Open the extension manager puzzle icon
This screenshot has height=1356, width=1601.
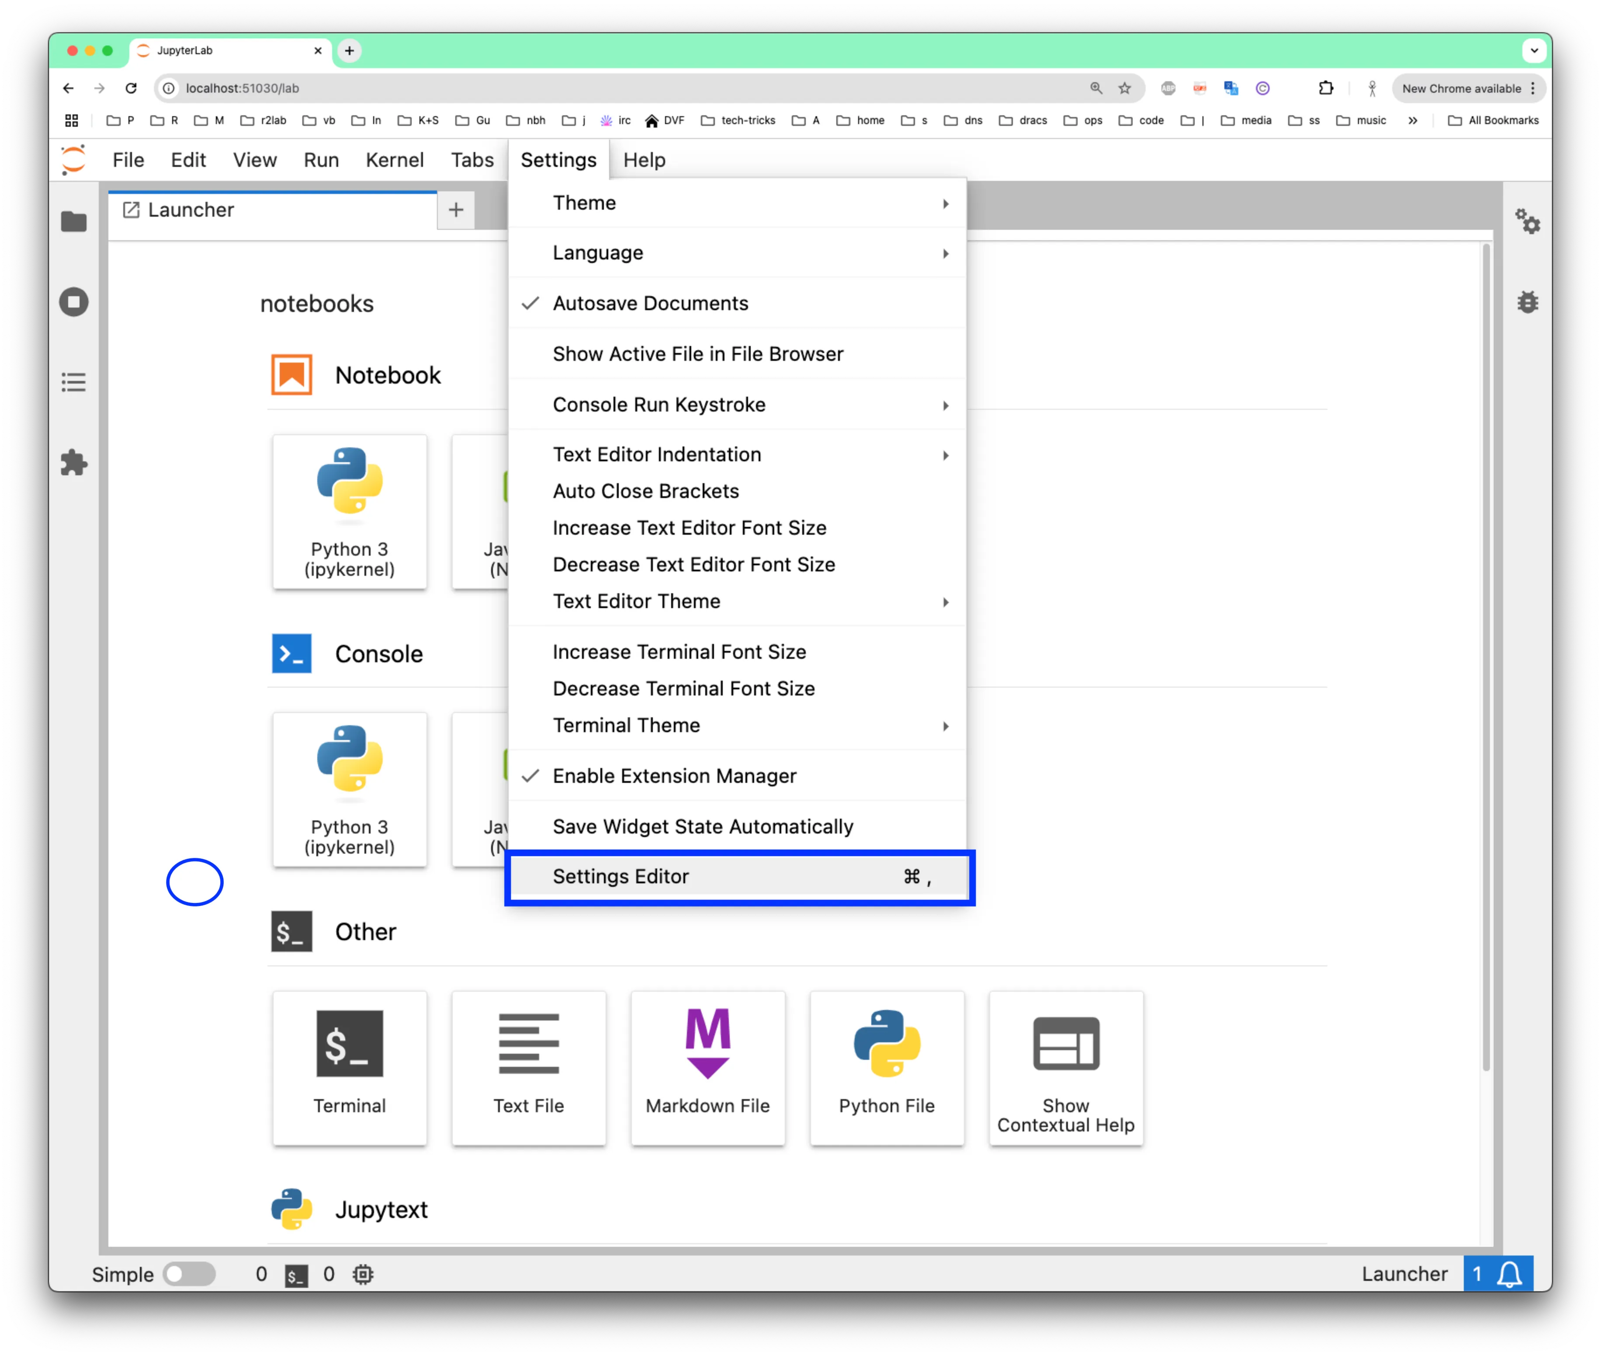tap(74, 463)
